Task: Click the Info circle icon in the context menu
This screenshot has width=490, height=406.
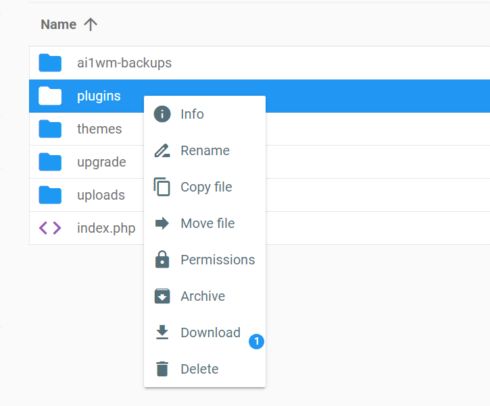Action: tap(162, 114)
